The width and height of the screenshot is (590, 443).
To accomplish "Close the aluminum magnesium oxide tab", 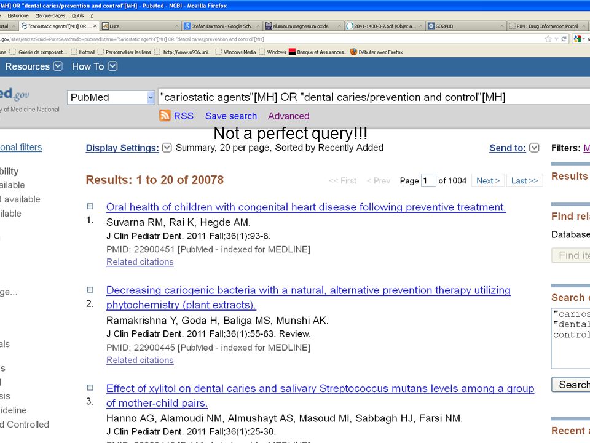I will 339,26.
